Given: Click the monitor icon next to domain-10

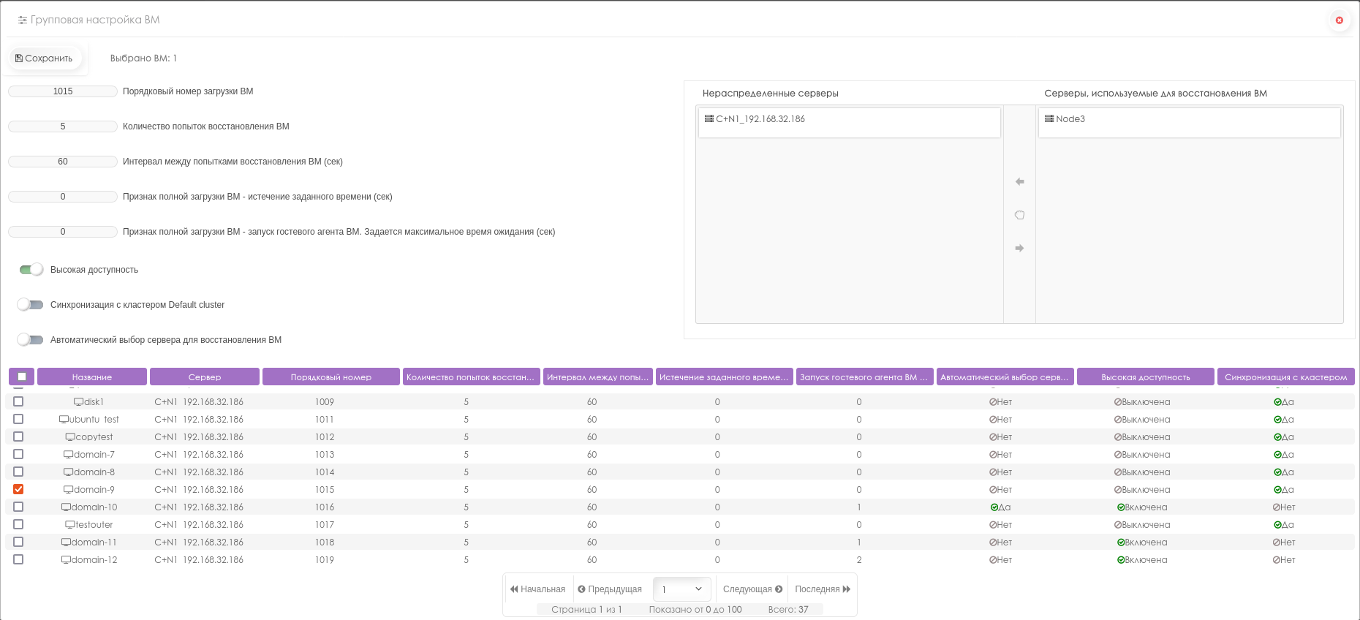Looking at the screenshot, I should [x=66, y=507].
